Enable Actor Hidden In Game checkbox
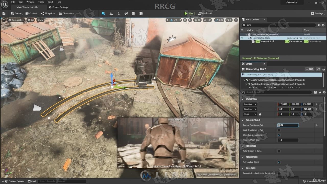327x184 pixels. click(x=279, y=151)
